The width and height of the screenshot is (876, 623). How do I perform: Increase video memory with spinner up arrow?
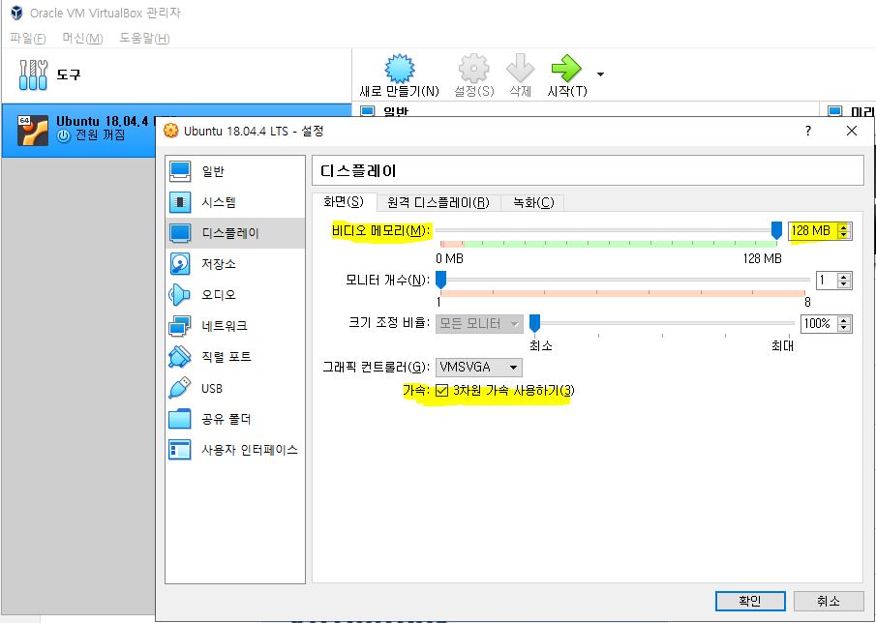coord(844,226)
